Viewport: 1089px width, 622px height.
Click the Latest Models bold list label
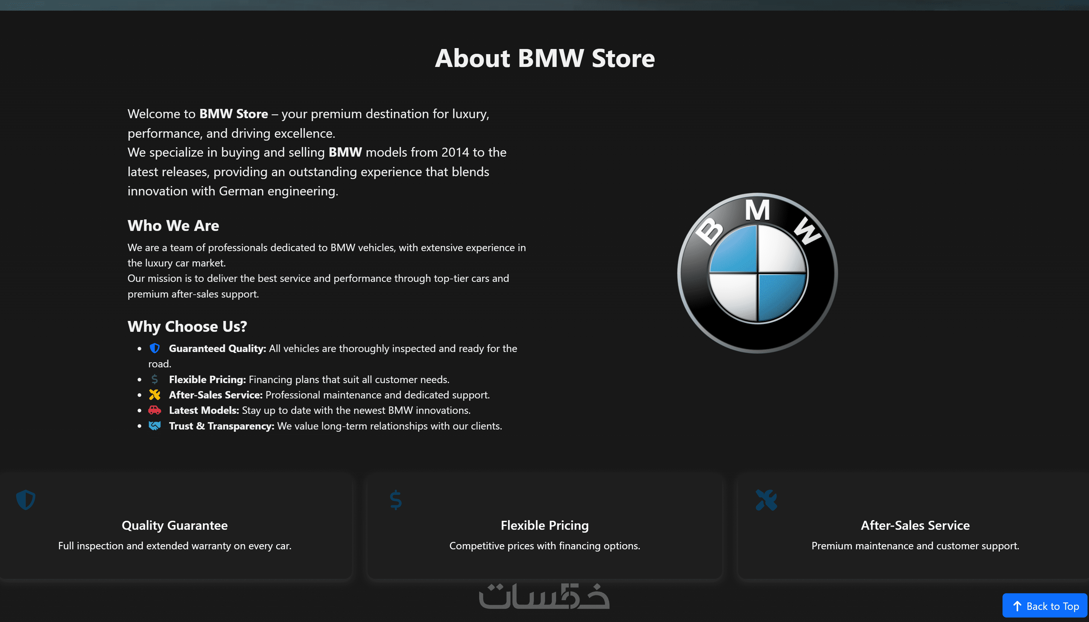pos(204,410)
